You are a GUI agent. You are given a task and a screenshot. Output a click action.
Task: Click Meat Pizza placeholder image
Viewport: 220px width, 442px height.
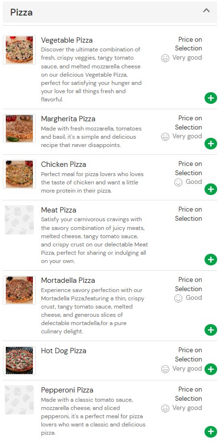pos(19,220)
